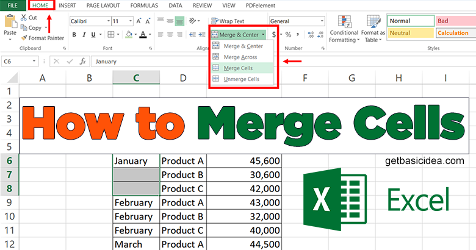This screenshot has height=250, width=476.
Task: Open the font size 11 dropdown
Action: 131,21
